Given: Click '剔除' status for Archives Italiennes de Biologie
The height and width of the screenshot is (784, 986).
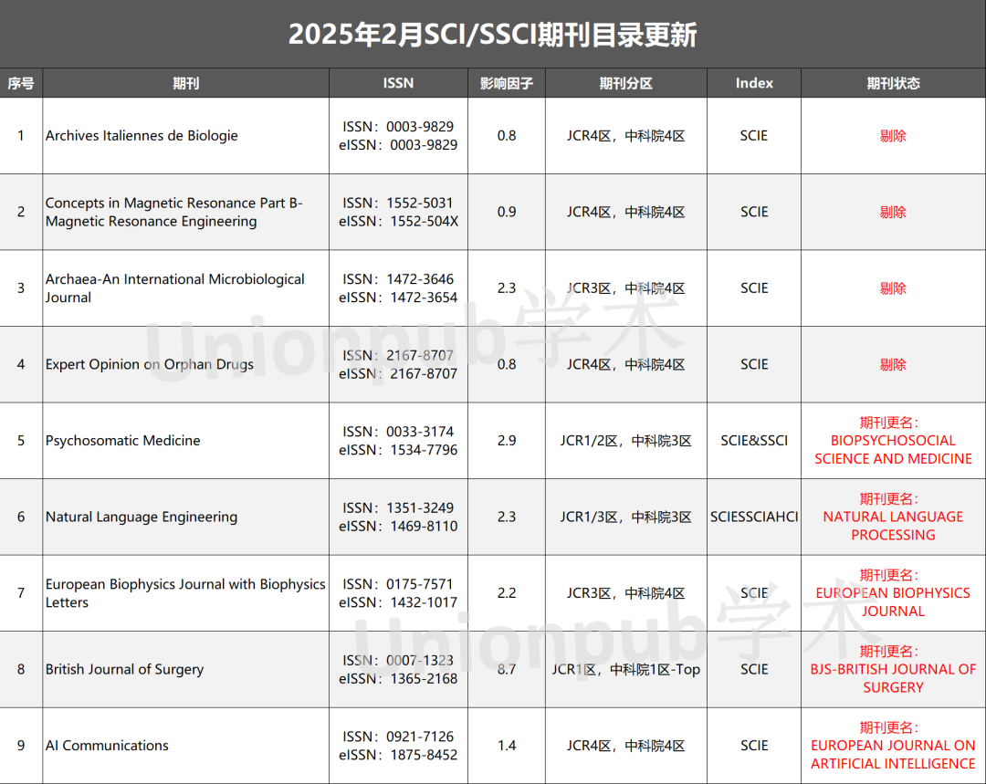Looking at the screenshot, I should pos(893,136).
